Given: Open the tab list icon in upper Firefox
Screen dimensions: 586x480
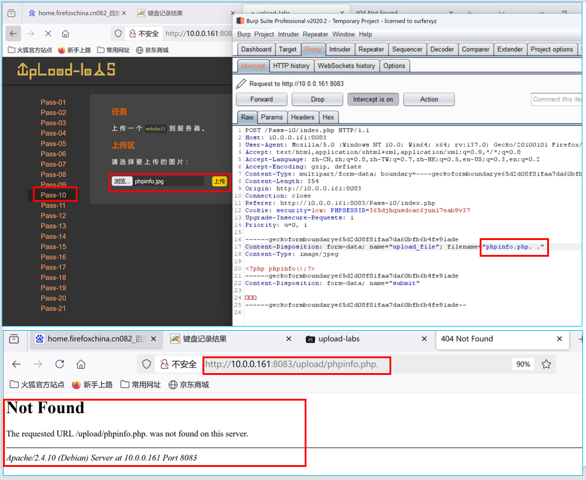Looking at the screenshot, I should point(11,13).
